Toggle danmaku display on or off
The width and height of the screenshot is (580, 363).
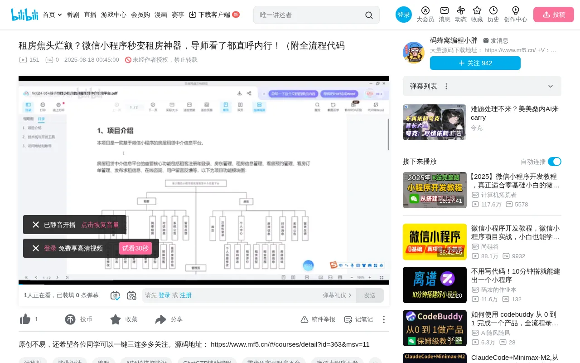115,295
